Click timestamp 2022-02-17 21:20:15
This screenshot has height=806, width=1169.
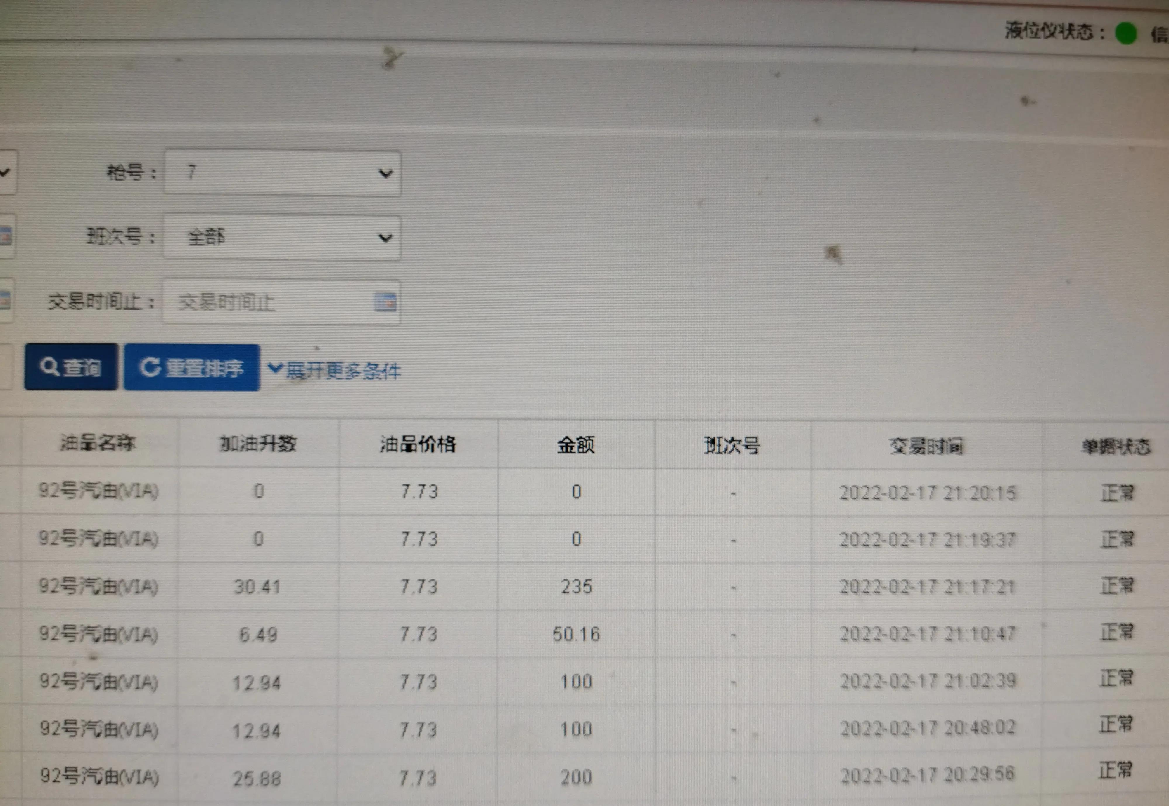click(927, 492)
